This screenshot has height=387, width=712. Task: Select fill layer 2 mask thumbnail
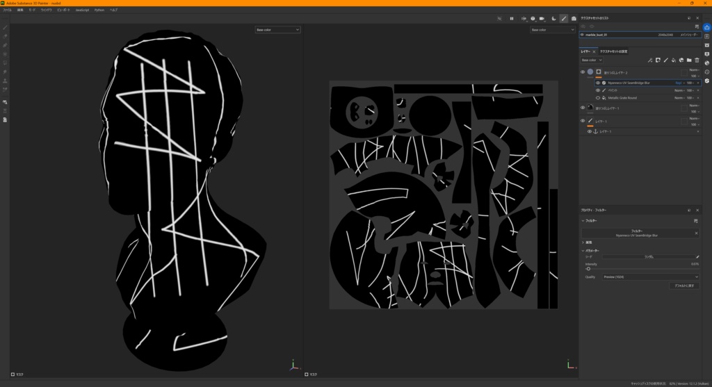[599, 72]
